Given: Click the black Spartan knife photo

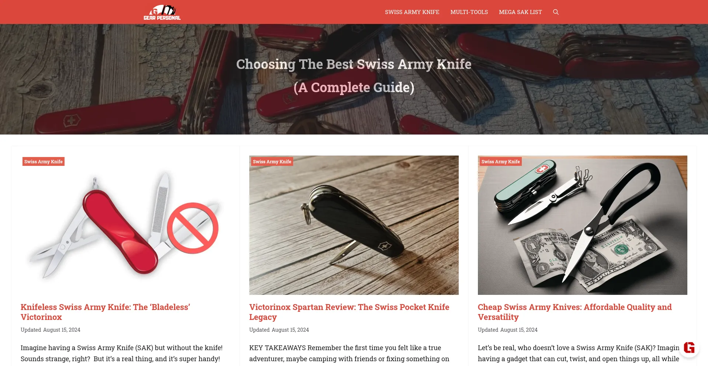Looking at the screenshot, I should pyautogui.click(x=354, y=225).
